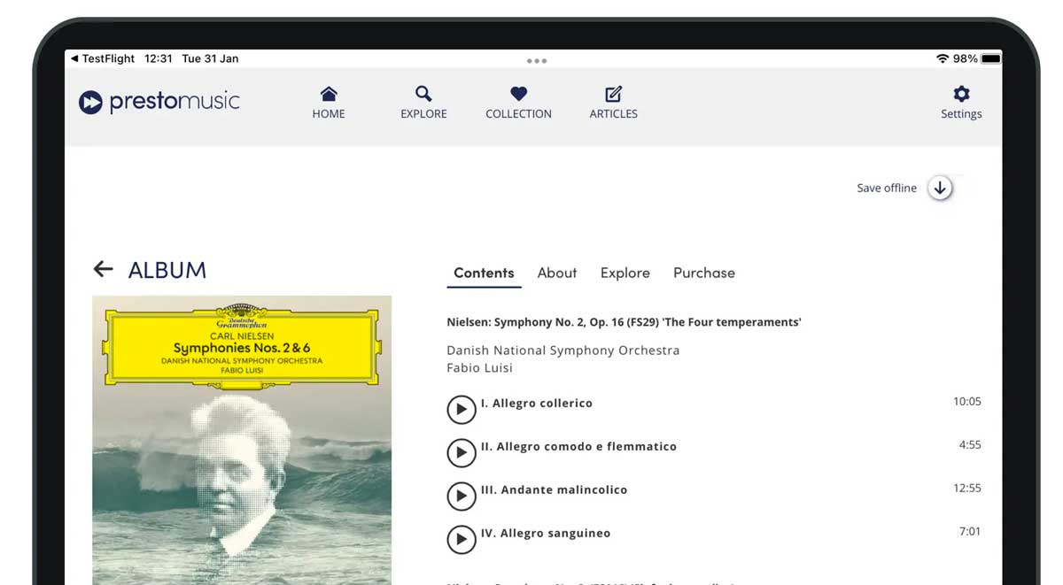The image size is (1063, 585).
Task: Tap the 12:31 clock in status bar
Action: pos(159,58)
